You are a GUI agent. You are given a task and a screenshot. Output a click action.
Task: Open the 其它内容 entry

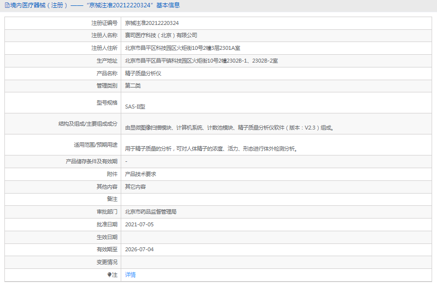click(135, 187)
